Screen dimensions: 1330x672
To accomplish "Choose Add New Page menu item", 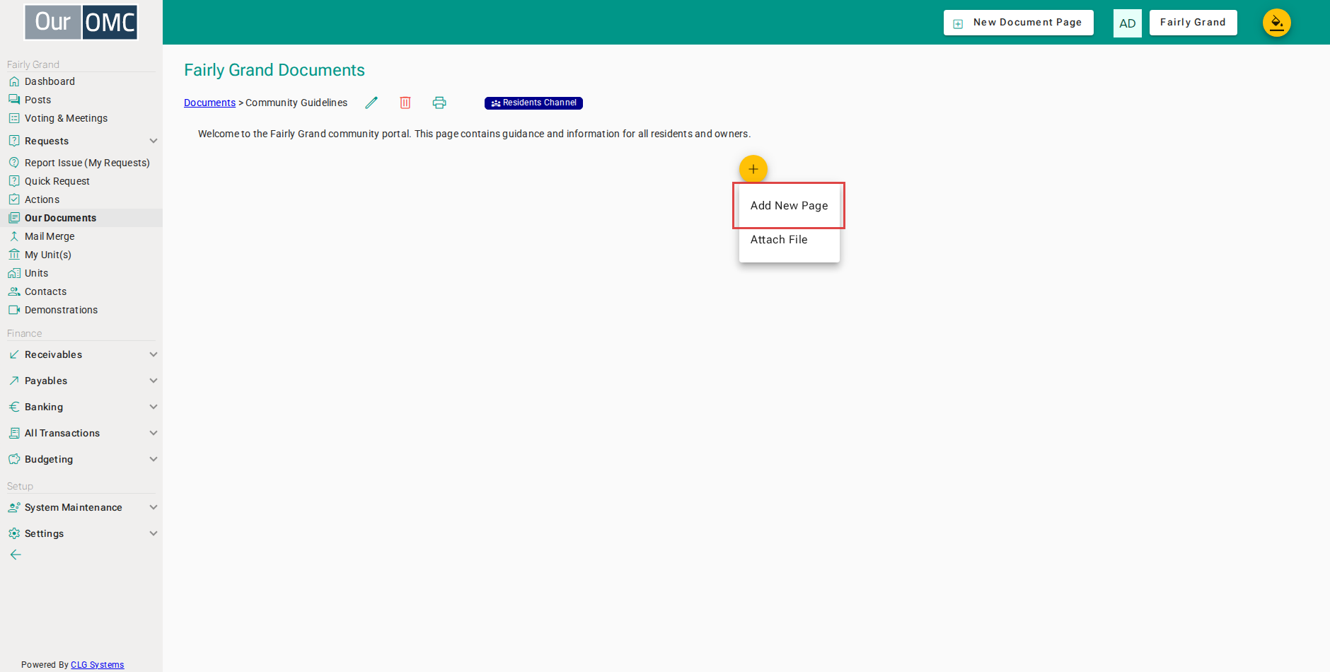I will click(789, 206).
